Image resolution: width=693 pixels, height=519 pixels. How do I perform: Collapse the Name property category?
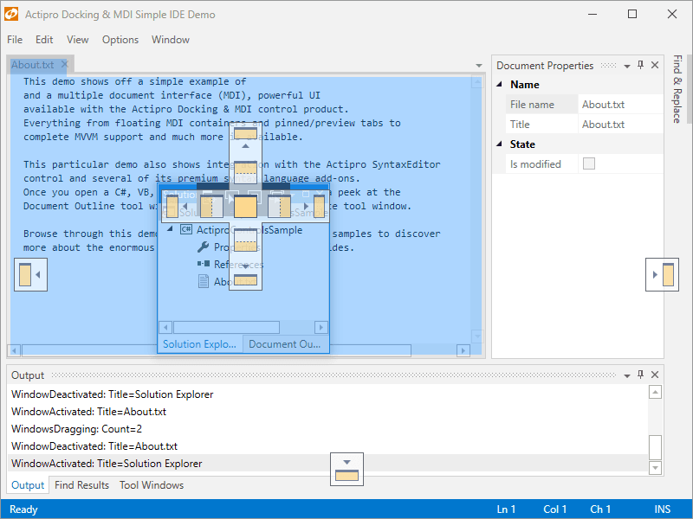(x=500, y=84)
